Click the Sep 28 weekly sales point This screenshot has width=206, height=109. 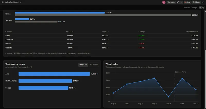click(x=168, y=97)
